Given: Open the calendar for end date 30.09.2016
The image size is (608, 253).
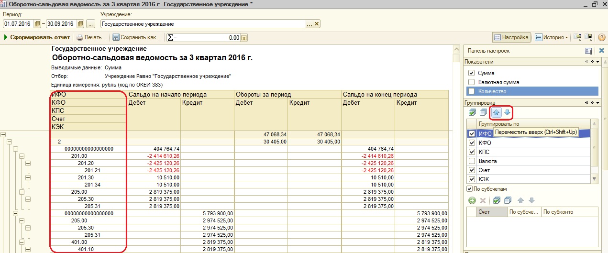Looking at the screenshot, I should (80, 24).
